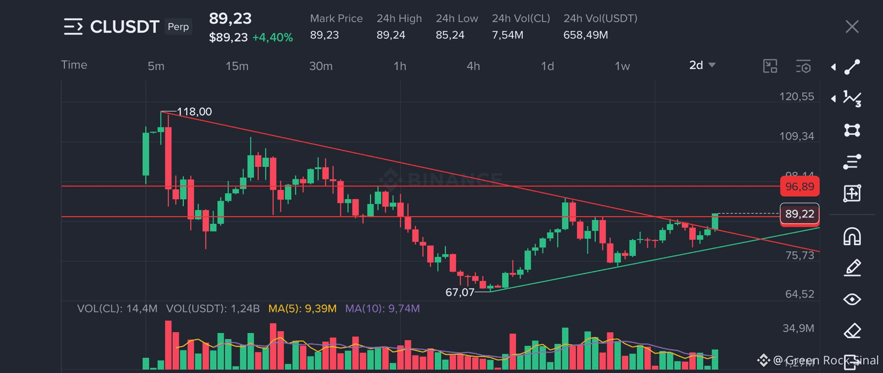Select the eraser tool

point(852,331)
